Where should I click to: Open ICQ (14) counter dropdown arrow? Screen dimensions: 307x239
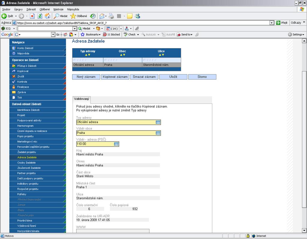tap(121, 28)
